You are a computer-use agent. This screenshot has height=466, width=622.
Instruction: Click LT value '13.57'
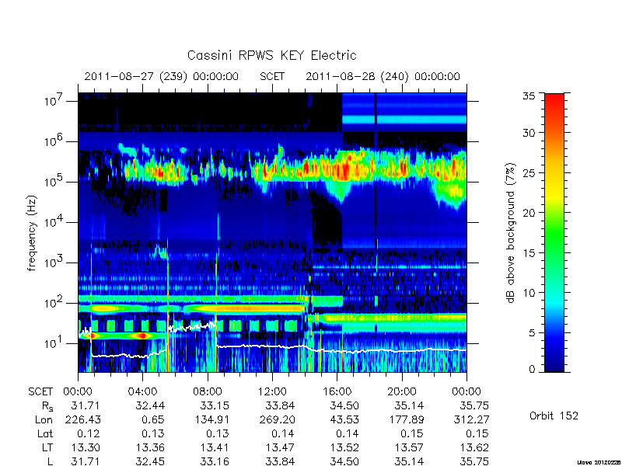(x=410, y=447)
